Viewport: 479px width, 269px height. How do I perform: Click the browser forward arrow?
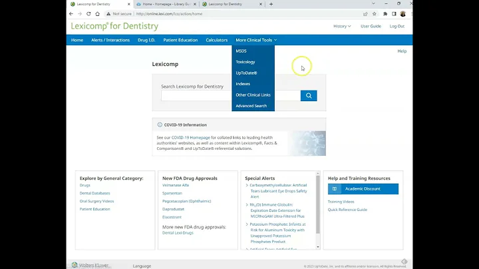point(80,14)
